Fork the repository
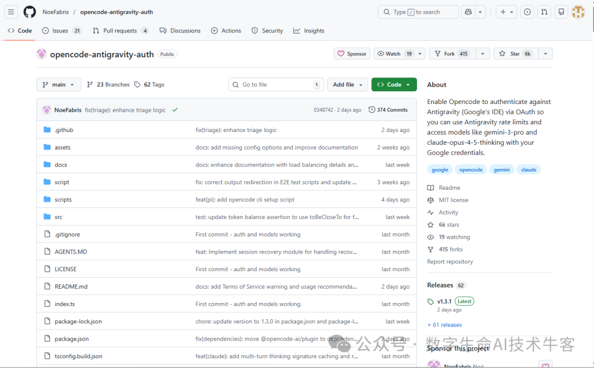 pos(452,53)
